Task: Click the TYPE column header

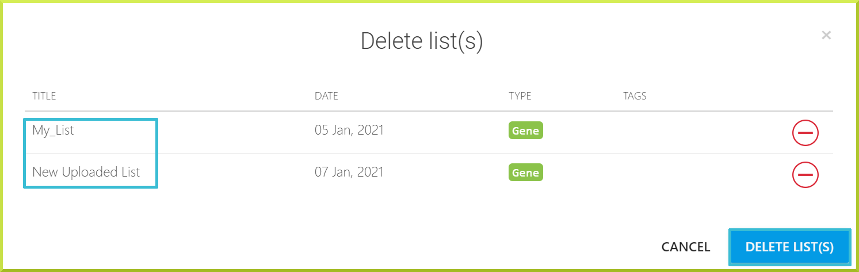Action: tap(520, 96)
